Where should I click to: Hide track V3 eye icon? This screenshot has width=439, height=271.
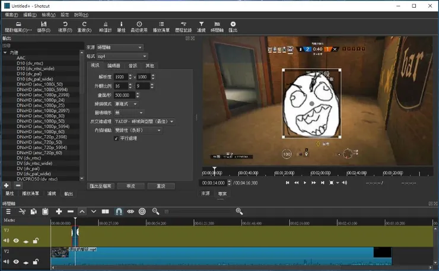[x=16, y=241]
